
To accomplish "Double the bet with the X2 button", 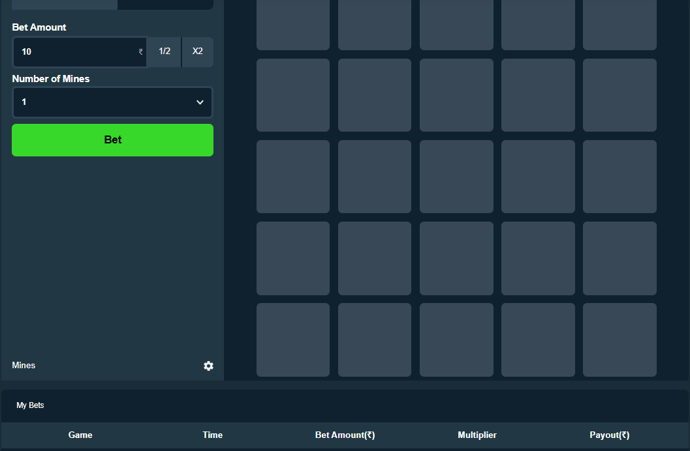I will (198, 51).
